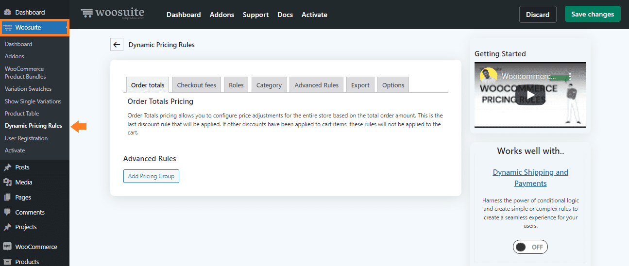629x266 pixels.
Task: Click the Discard button
Action: [537, 15]
